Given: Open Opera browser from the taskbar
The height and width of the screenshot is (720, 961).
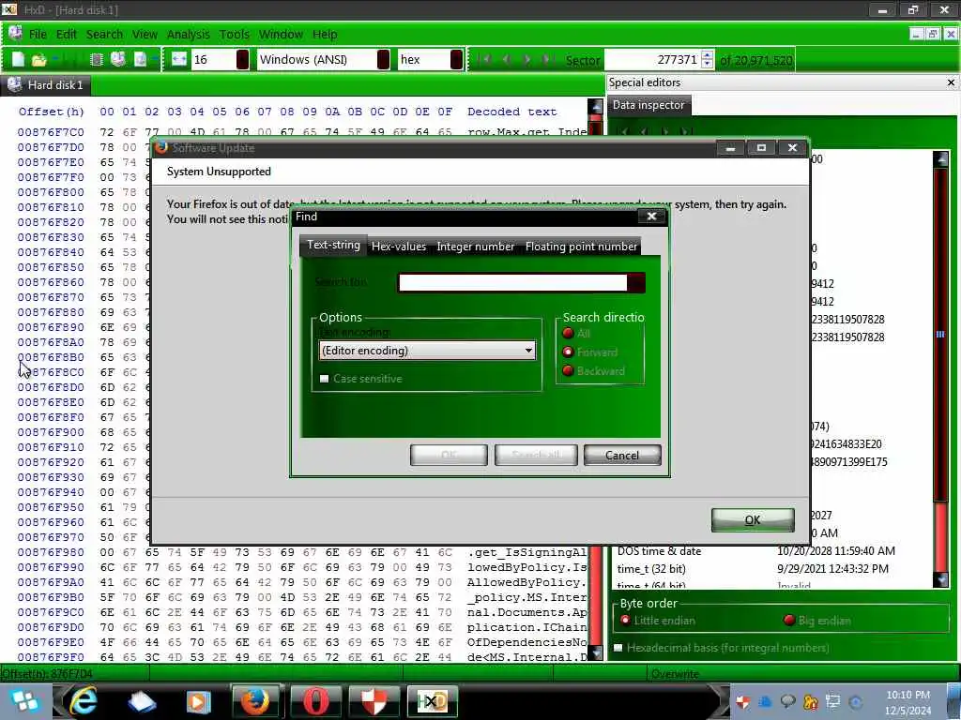Looking at the screenshot, I should [x=315, y=701].
